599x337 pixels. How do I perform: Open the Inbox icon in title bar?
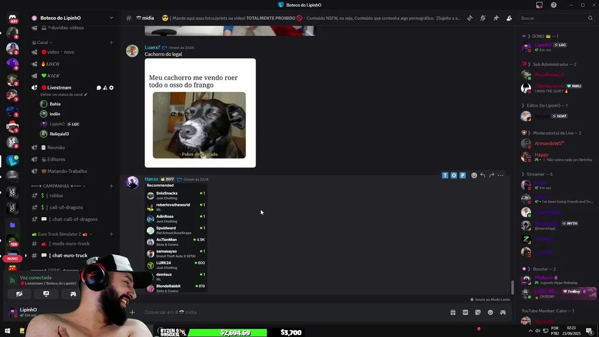pos(540,5)
